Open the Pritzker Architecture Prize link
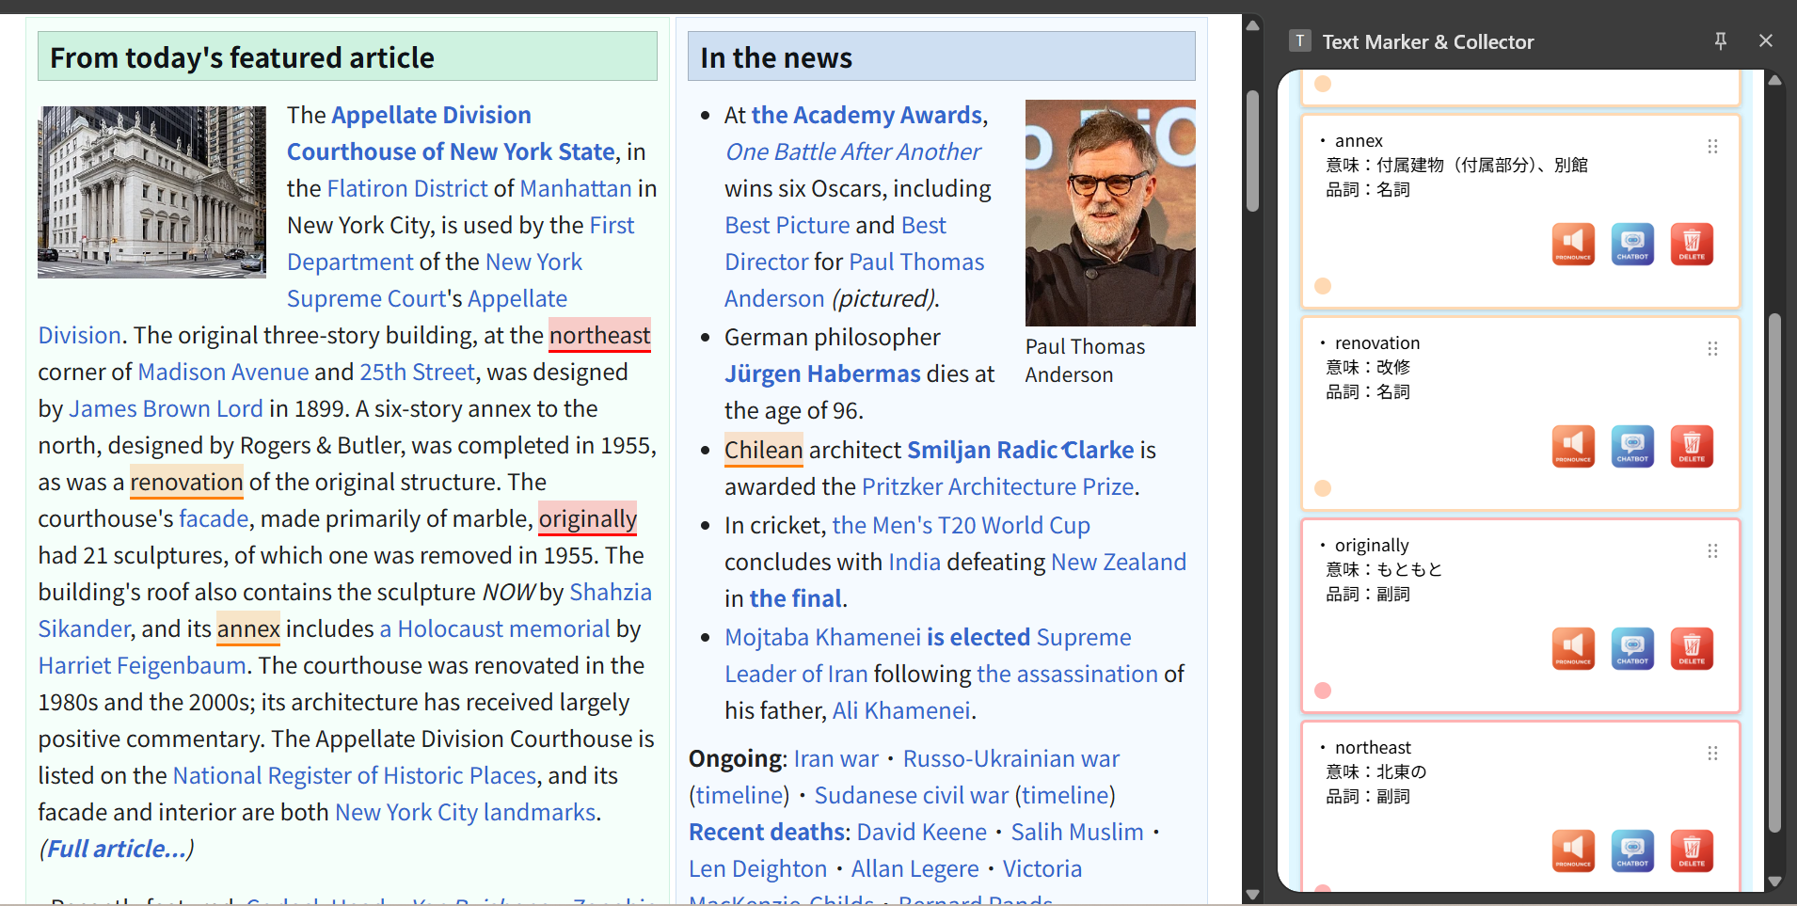The width and height of the screenshot is (1797, 906). click(997, 487)
